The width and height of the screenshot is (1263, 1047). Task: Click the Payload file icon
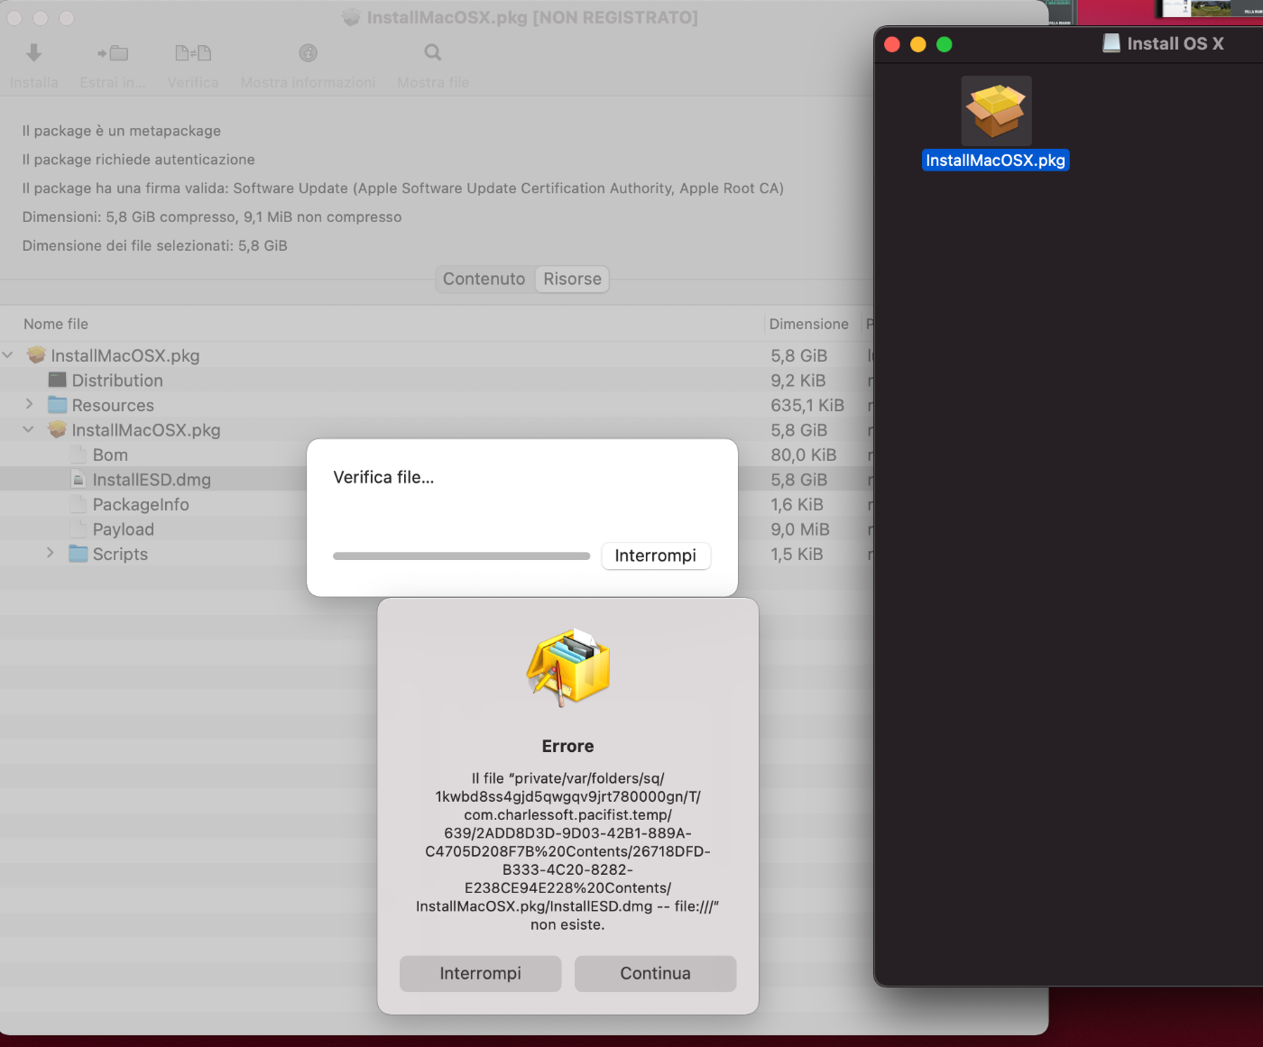pos(78,529)
